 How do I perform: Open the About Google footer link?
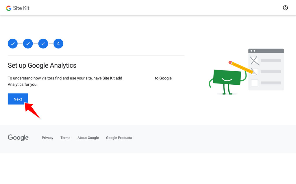(x=88, y=138)
